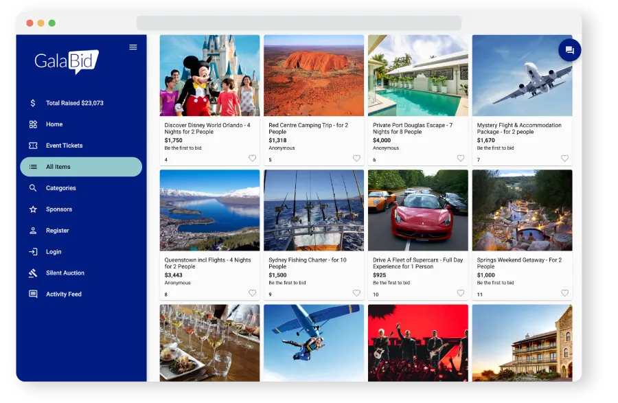Screen dimensions: 618x403
Task: Click Total Raised $23,073 label
Action: (x=75, y=103)
